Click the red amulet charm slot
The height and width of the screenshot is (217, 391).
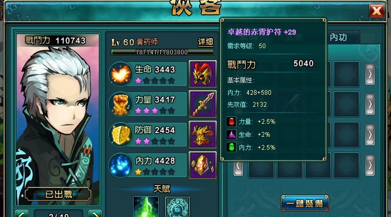(203, 165)
